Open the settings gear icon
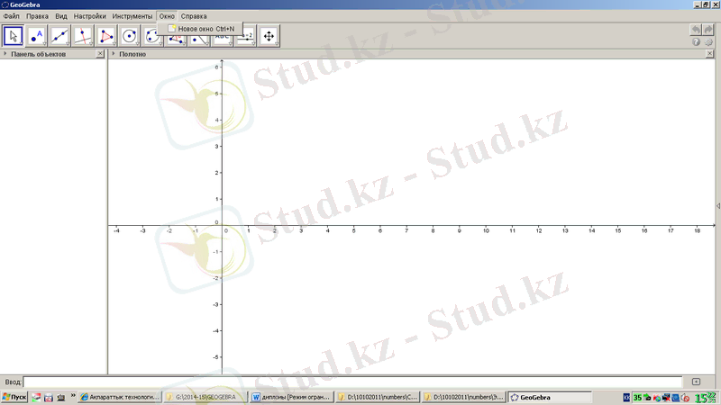 pyautogui.click(x=708, y=41)
